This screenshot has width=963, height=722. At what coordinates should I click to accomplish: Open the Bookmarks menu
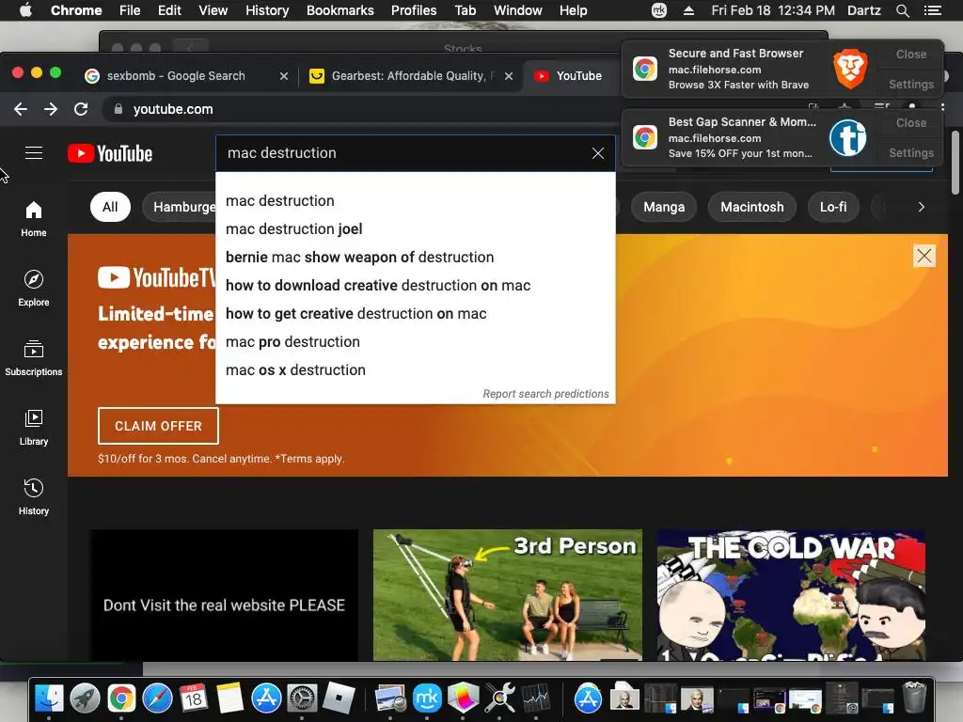(x=340, y=10)
